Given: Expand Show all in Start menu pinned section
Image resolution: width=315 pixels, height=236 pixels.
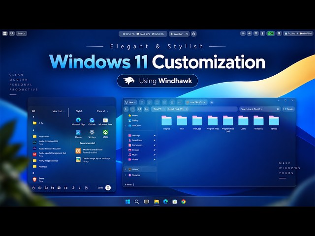Looking at the screenshot, I should (x=102, y=111).
